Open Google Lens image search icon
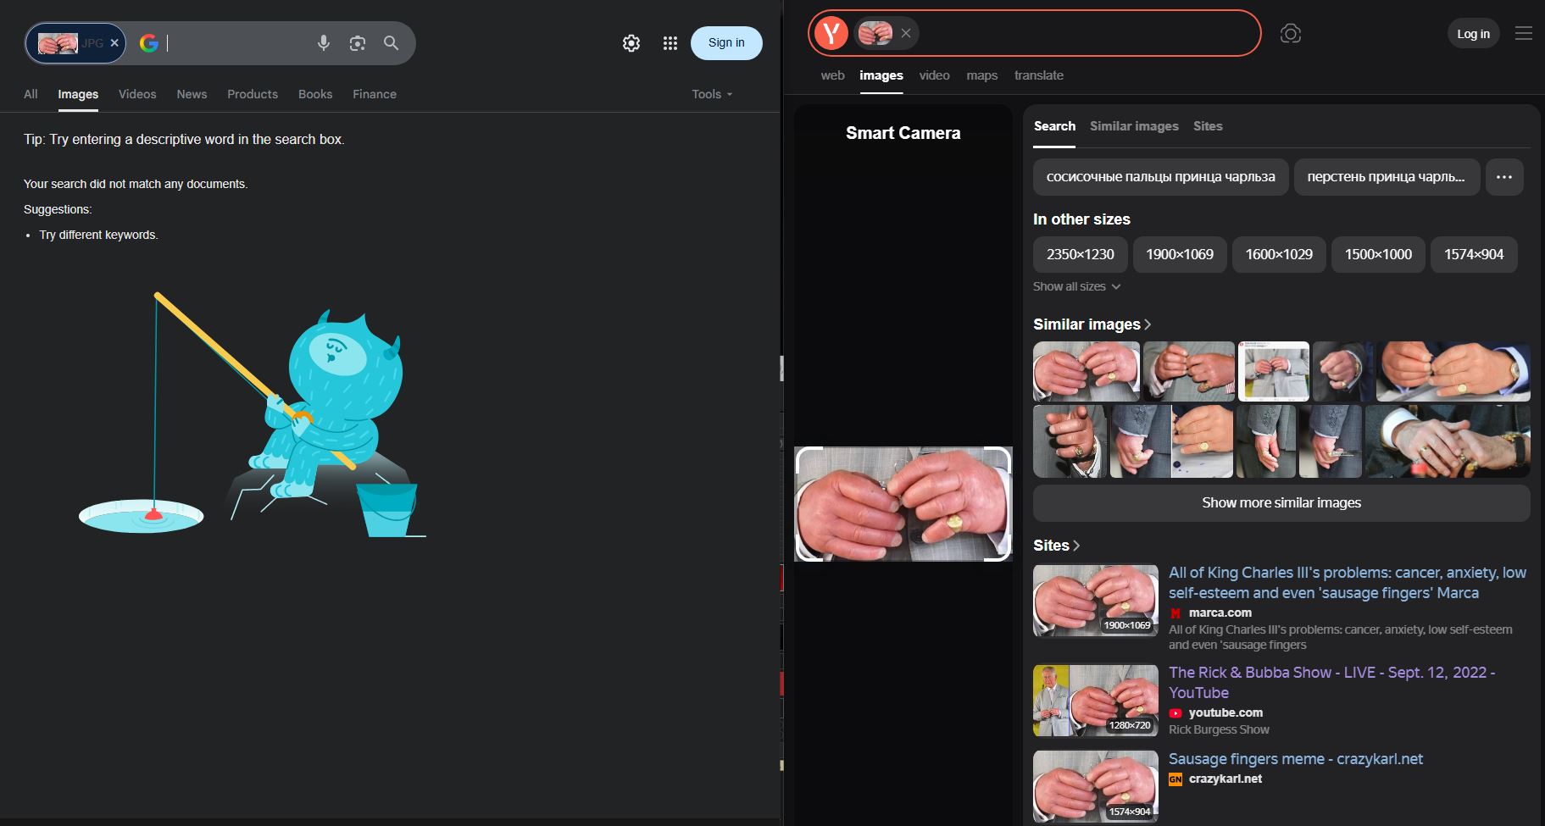The image size is (1545, 826). pyautogui.click(x=358, y=43)
